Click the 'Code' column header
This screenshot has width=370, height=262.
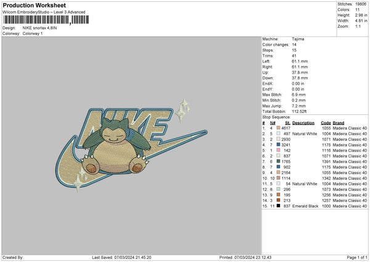[326, 123]
